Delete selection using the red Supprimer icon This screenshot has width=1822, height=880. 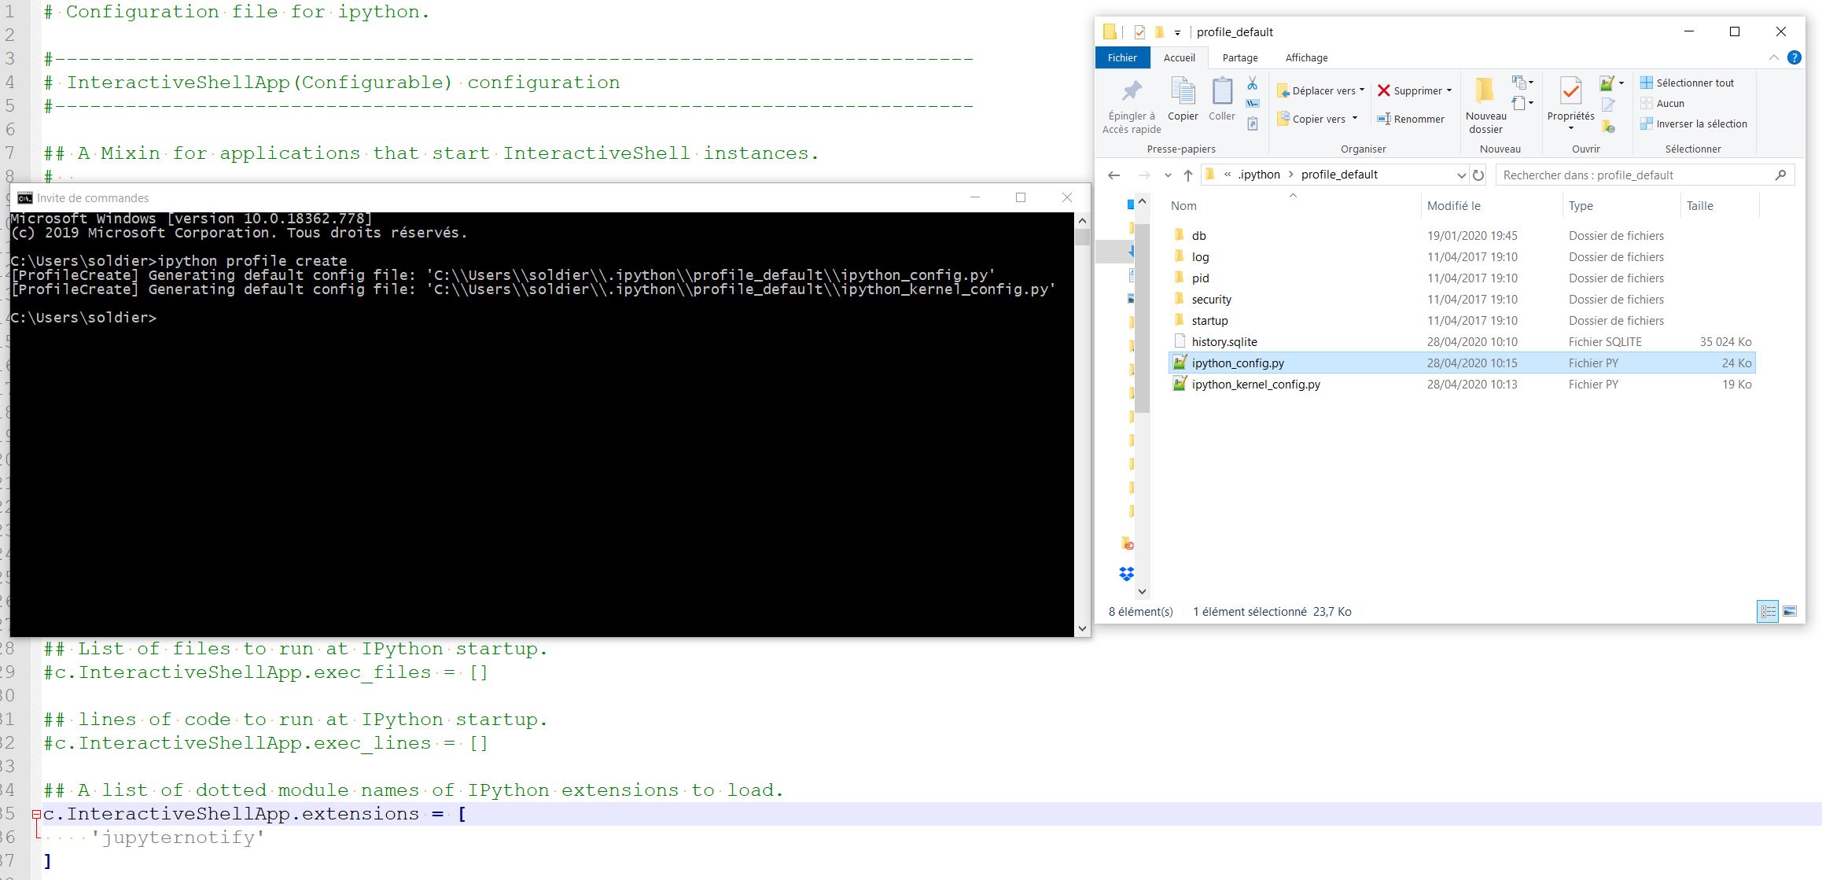1386,90
